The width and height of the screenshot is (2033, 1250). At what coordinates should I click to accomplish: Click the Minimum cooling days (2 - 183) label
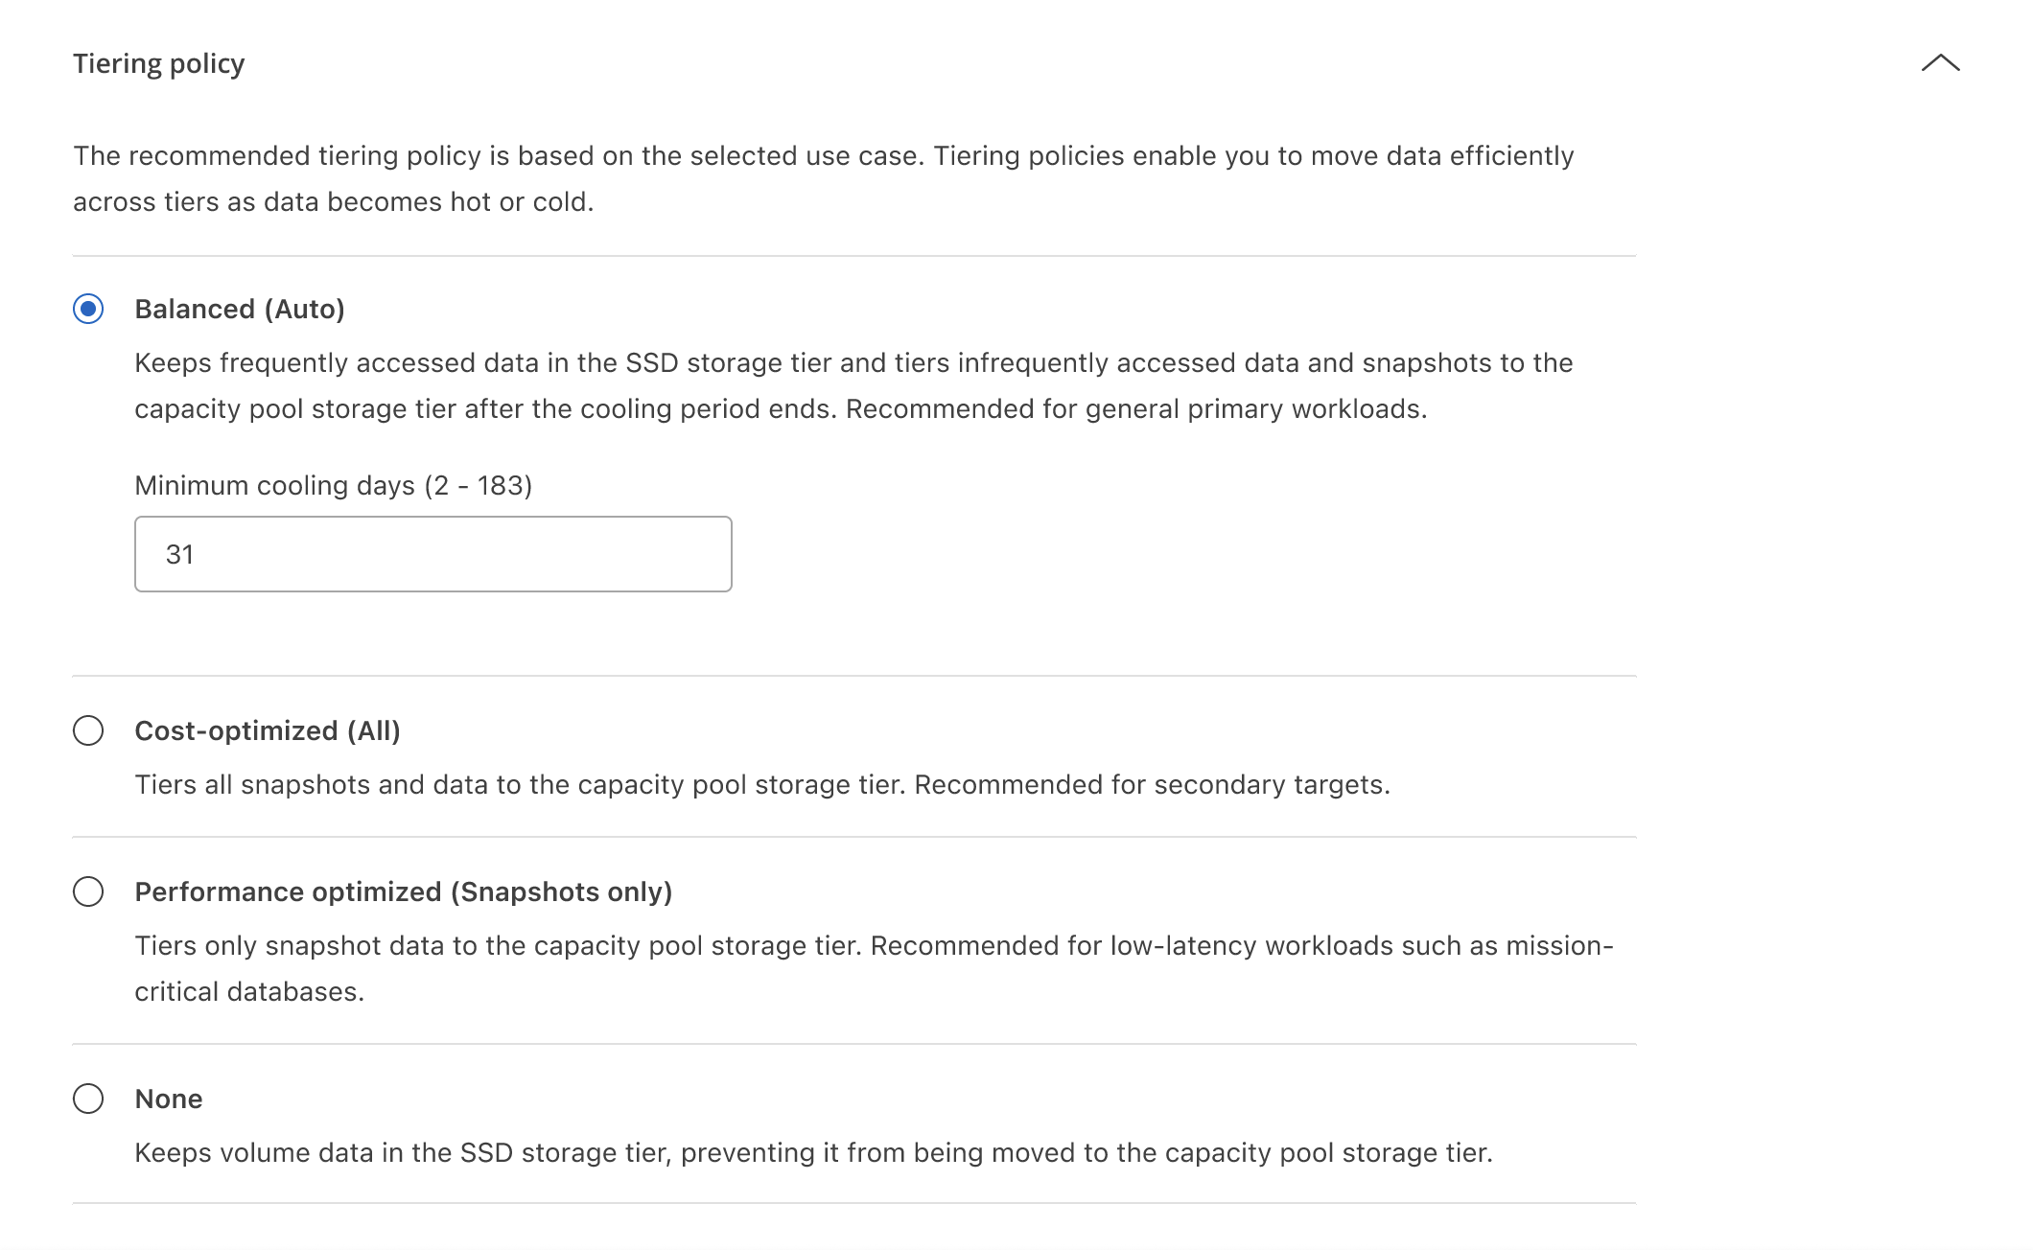click(x=333, y=485)
